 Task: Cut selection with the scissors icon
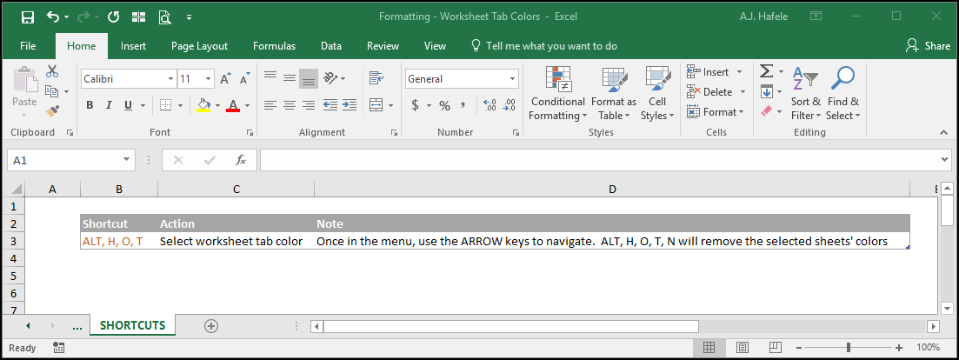52,71
